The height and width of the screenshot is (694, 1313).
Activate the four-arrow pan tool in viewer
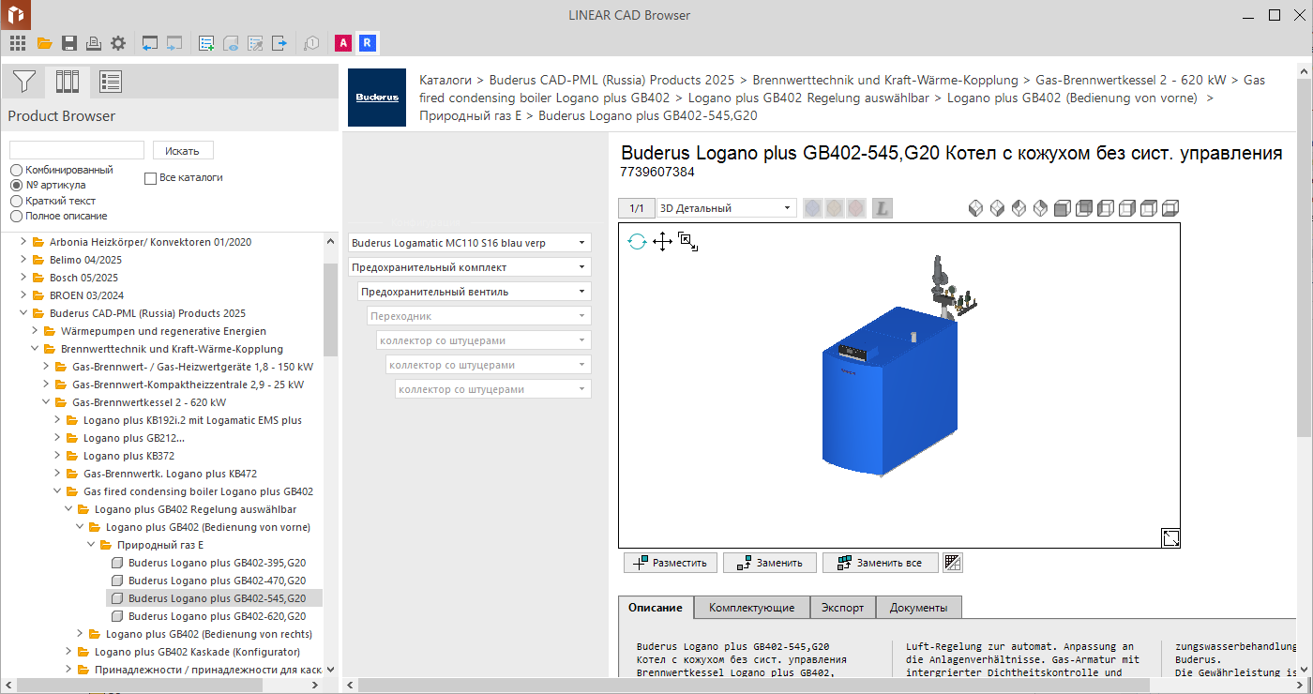point(662,242)
